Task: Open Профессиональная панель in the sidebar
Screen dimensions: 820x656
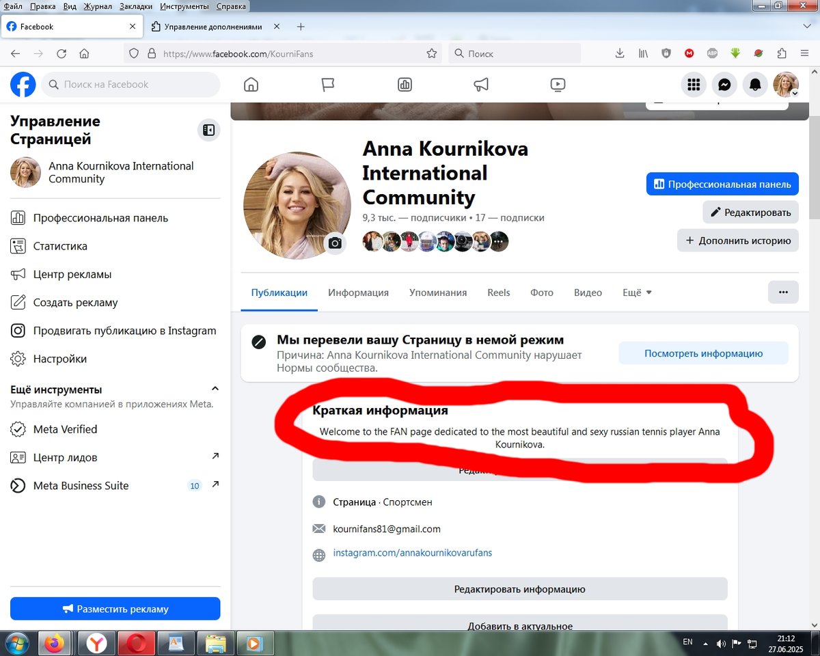Action: (115, 218)
